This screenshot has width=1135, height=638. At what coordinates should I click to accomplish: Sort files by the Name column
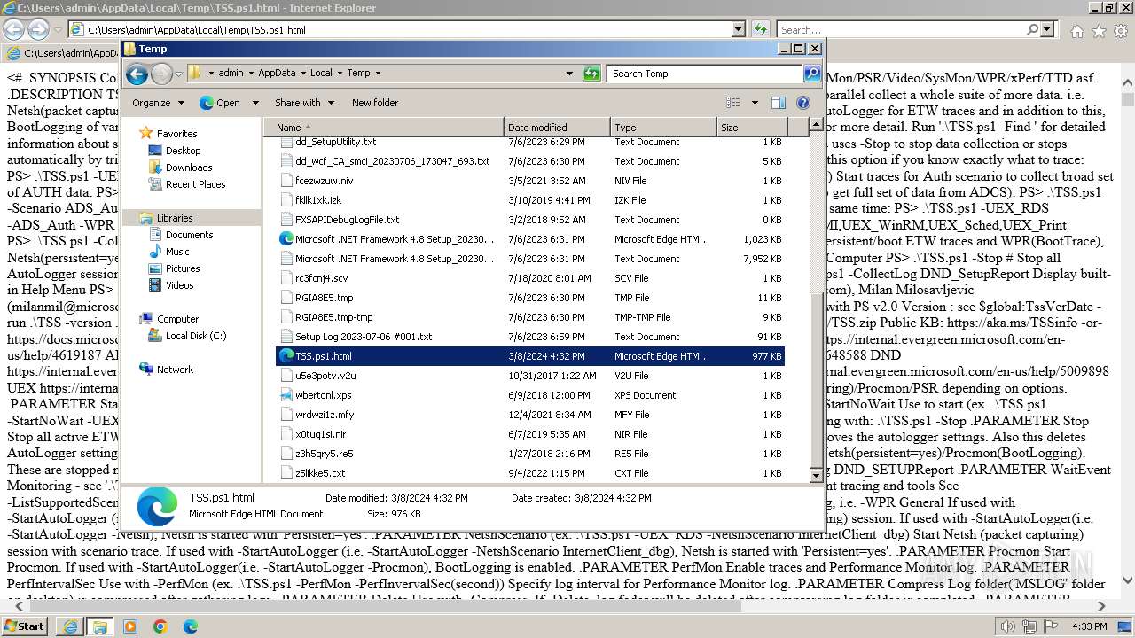384,128
